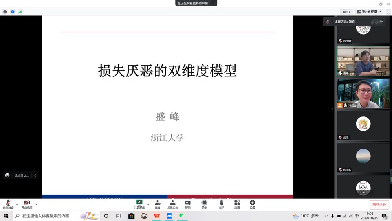This screenshot has width=392, height=221.
Task: Open the Members (成员) list
Action: (172, 204)
